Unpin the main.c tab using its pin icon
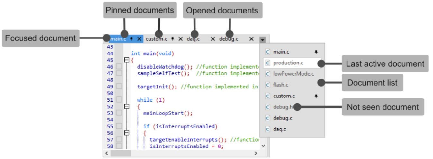 point(131,39)
